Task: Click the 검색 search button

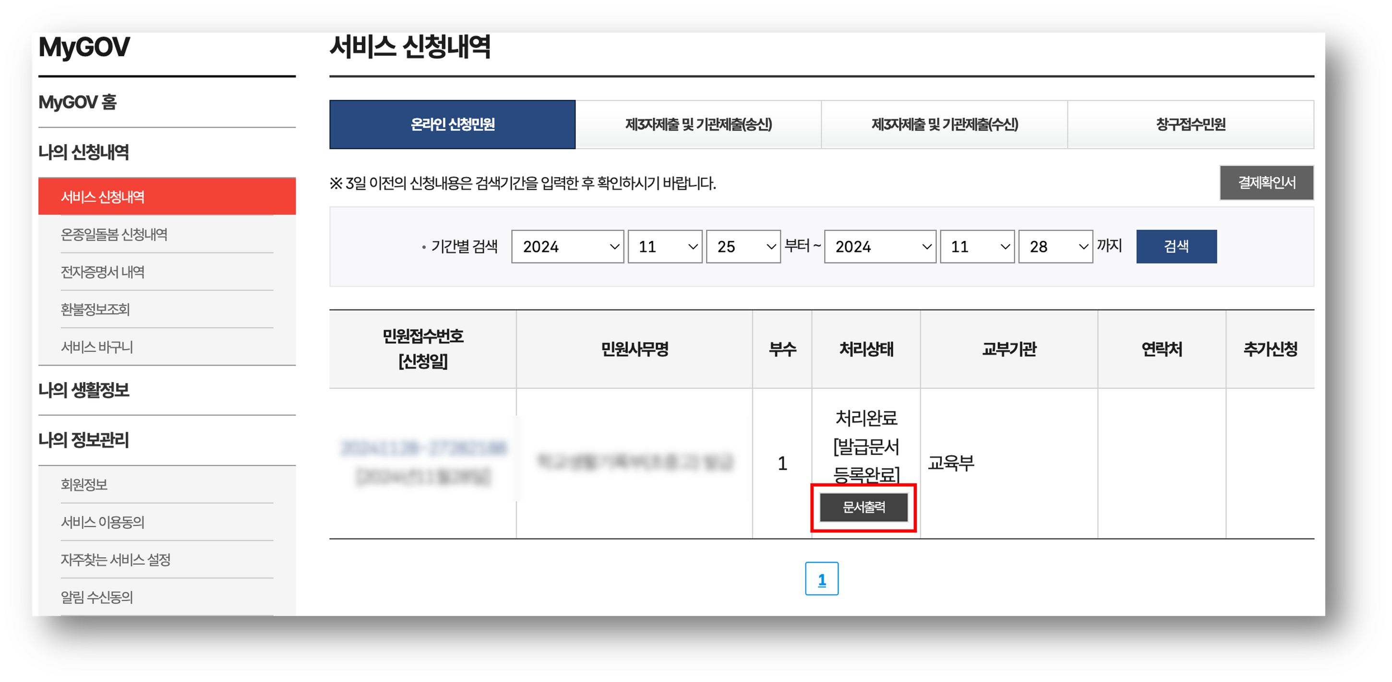Action: (1176, 246)
